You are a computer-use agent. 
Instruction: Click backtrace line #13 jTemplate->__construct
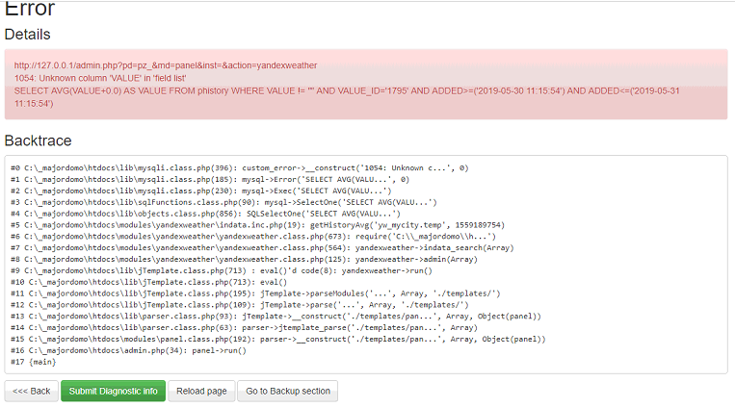[276, 317]
